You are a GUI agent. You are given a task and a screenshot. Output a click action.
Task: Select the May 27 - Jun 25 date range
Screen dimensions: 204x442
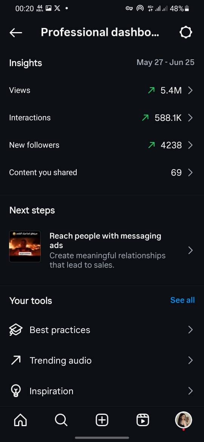[x=165, y=62]
